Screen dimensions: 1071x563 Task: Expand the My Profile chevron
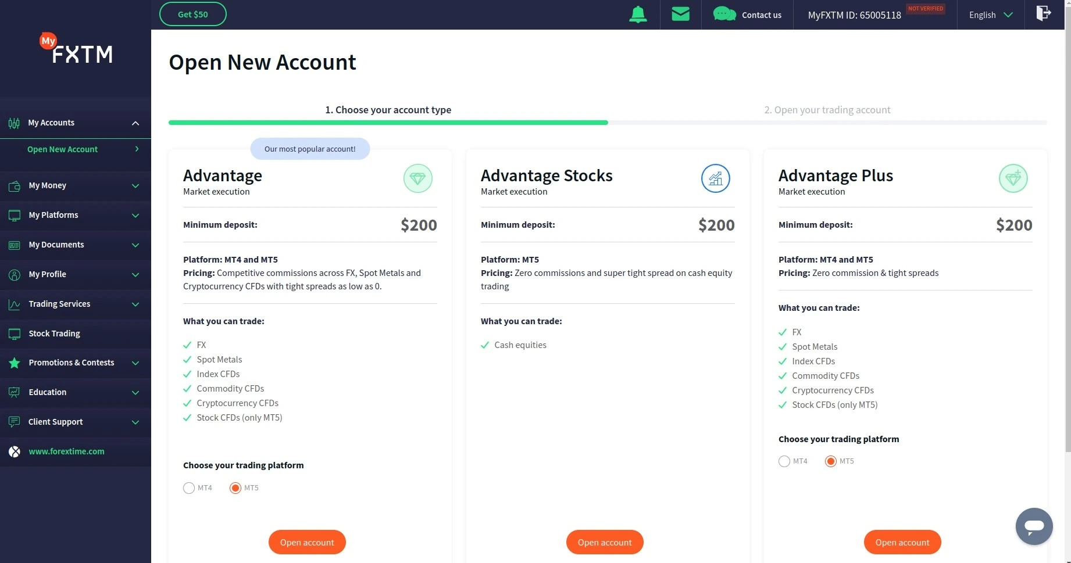click(135, 275)
